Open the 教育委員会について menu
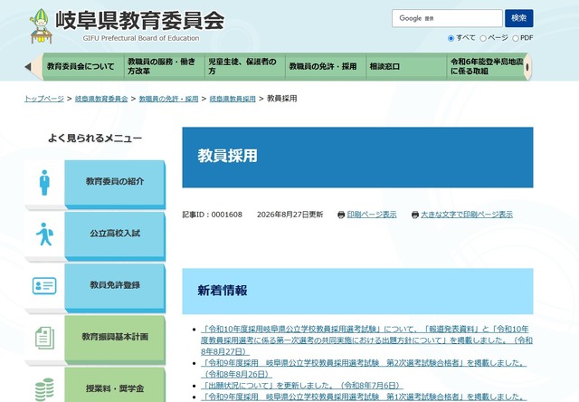Viewport: 579px width, 402px height. point(83,66)
